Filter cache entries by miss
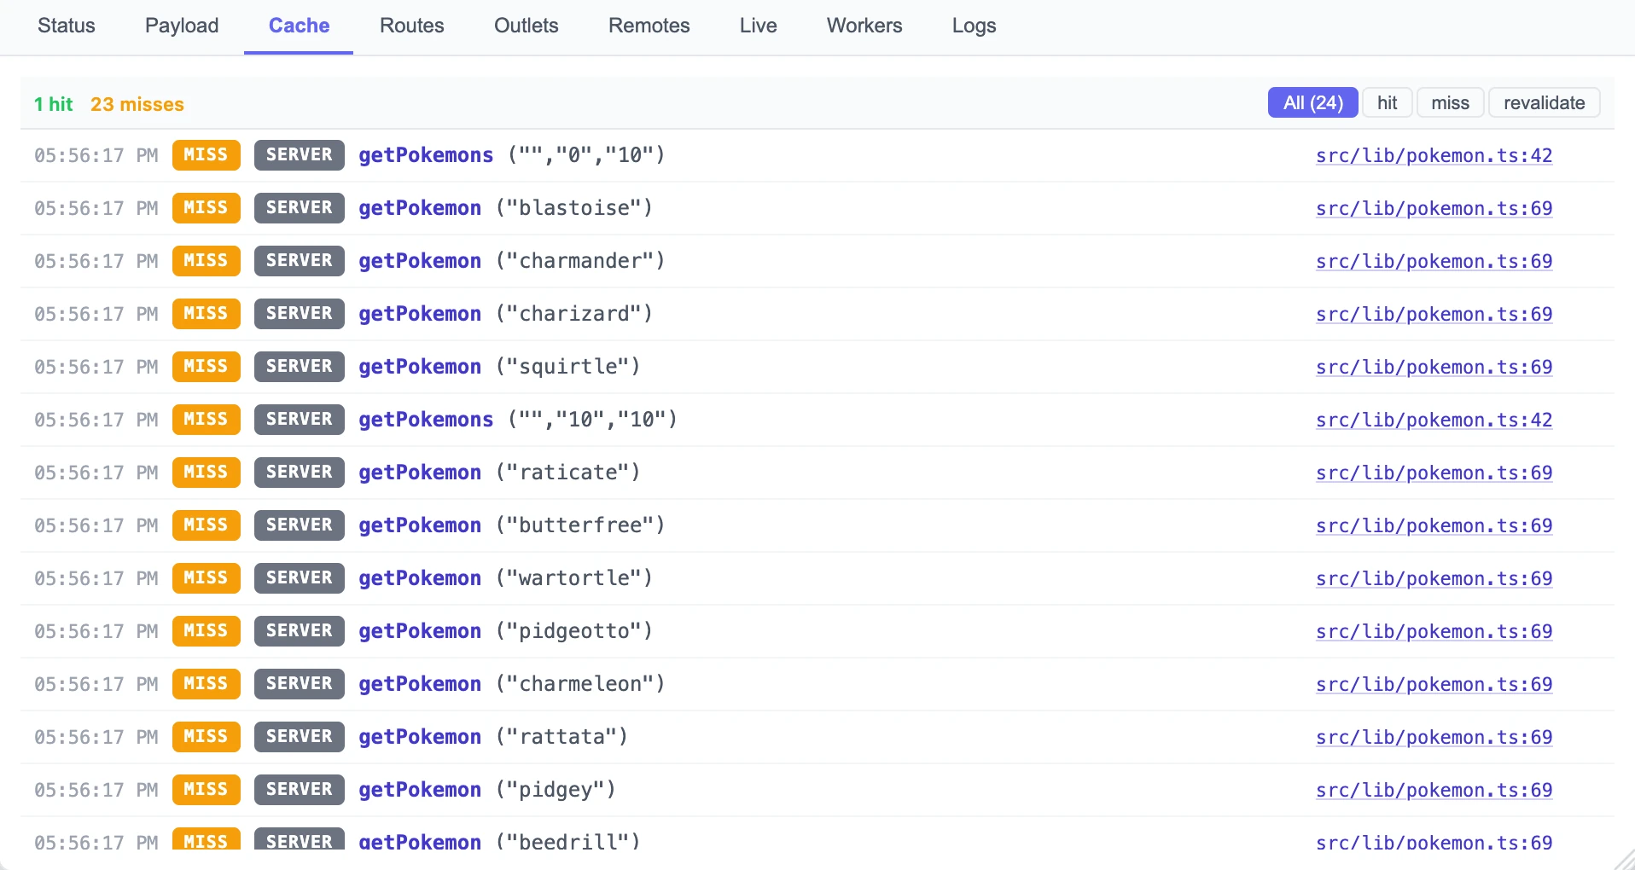The width and height of the screenshot is (1635, 870). [x=1450, y=103]
